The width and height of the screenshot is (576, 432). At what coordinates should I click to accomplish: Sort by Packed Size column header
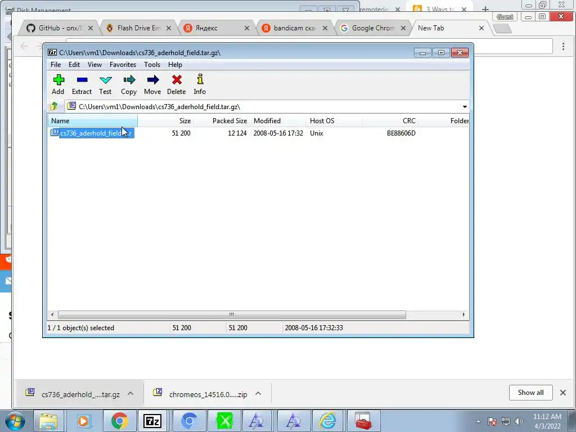pos(222,121)
